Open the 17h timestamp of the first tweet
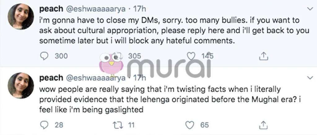This screenshot has width=317, height=135. pyautogui.click(x=139, y=9)
